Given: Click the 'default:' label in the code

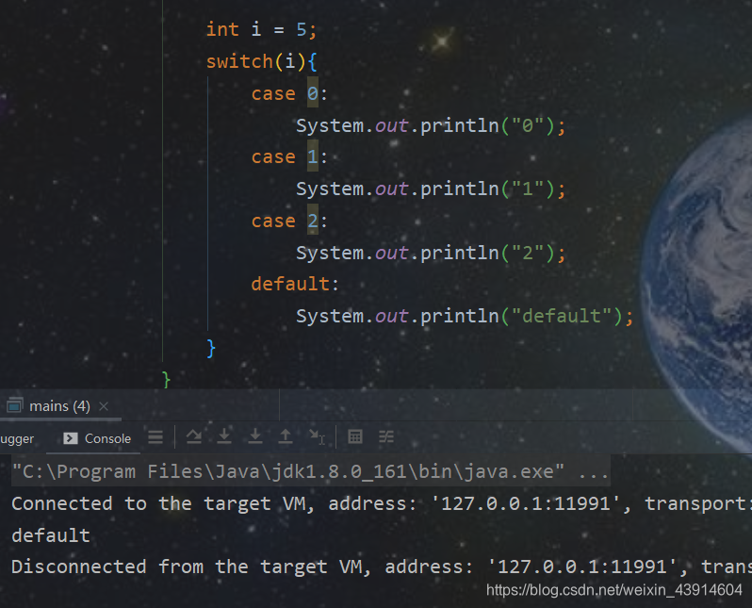Looking at the screenshot, I should pos(295,284).
